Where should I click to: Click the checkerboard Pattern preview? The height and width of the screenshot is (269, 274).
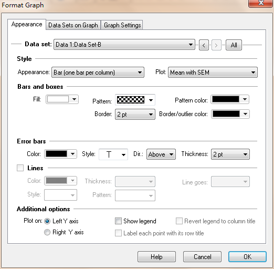coord(131,100)
